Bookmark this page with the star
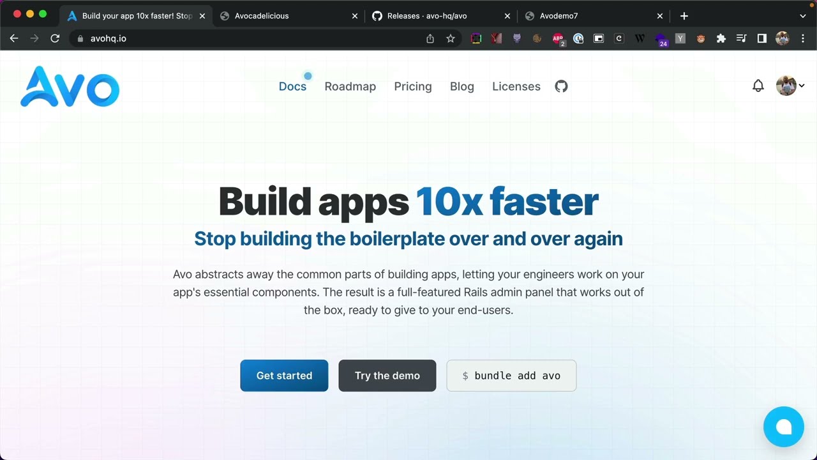The width and height of the screenshot is (817, 460). (451, 38)
